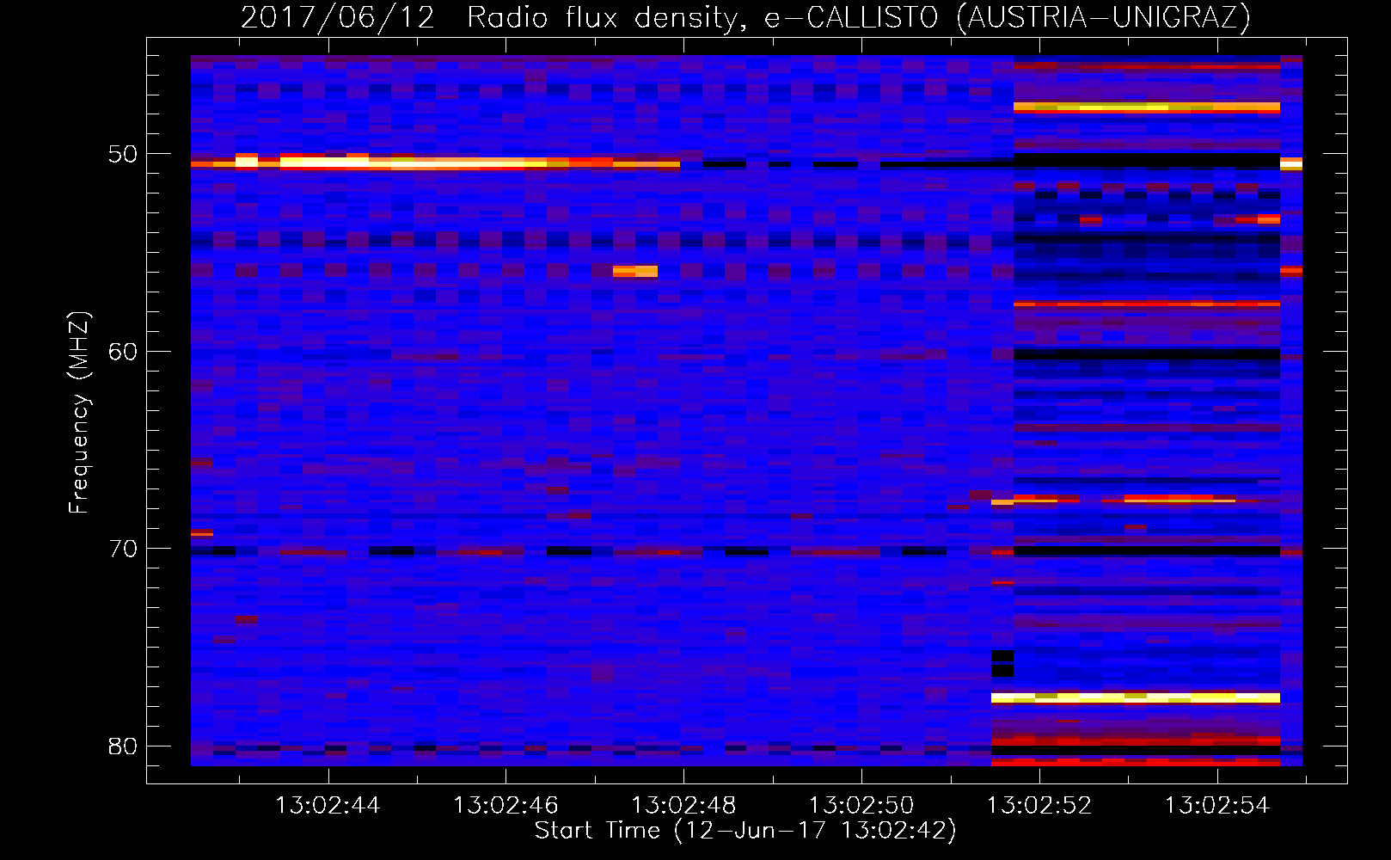Select the 'Start Time (12-Jun-17 13:02:42)' axis label
This screenshot has width=1391, height=860.
[745, 831]
